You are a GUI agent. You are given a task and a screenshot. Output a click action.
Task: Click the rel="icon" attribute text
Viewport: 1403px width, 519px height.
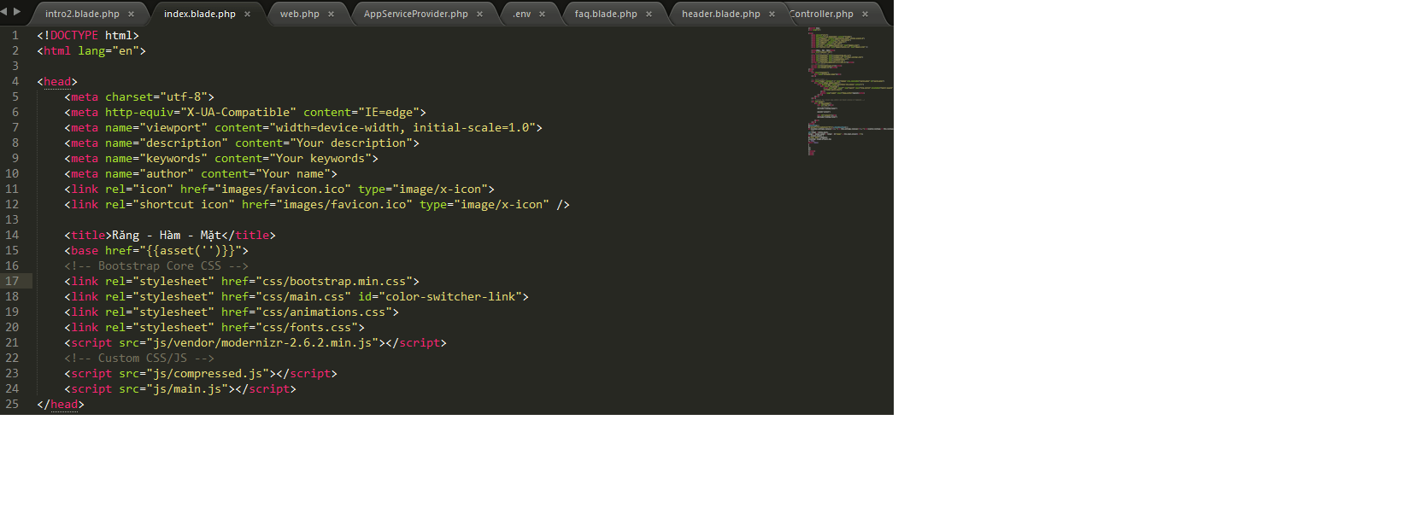[139, 189]
